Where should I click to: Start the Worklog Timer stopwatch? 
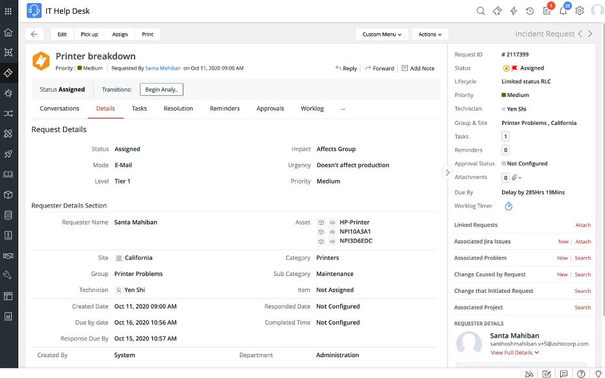coord(509,206)
